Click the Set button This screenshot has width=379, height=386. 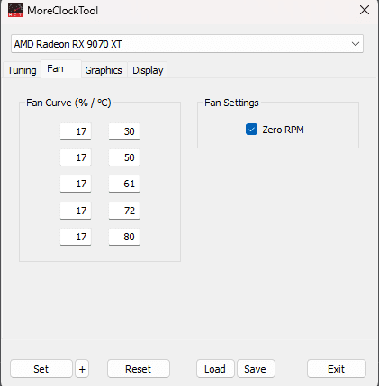coord(41,369)
